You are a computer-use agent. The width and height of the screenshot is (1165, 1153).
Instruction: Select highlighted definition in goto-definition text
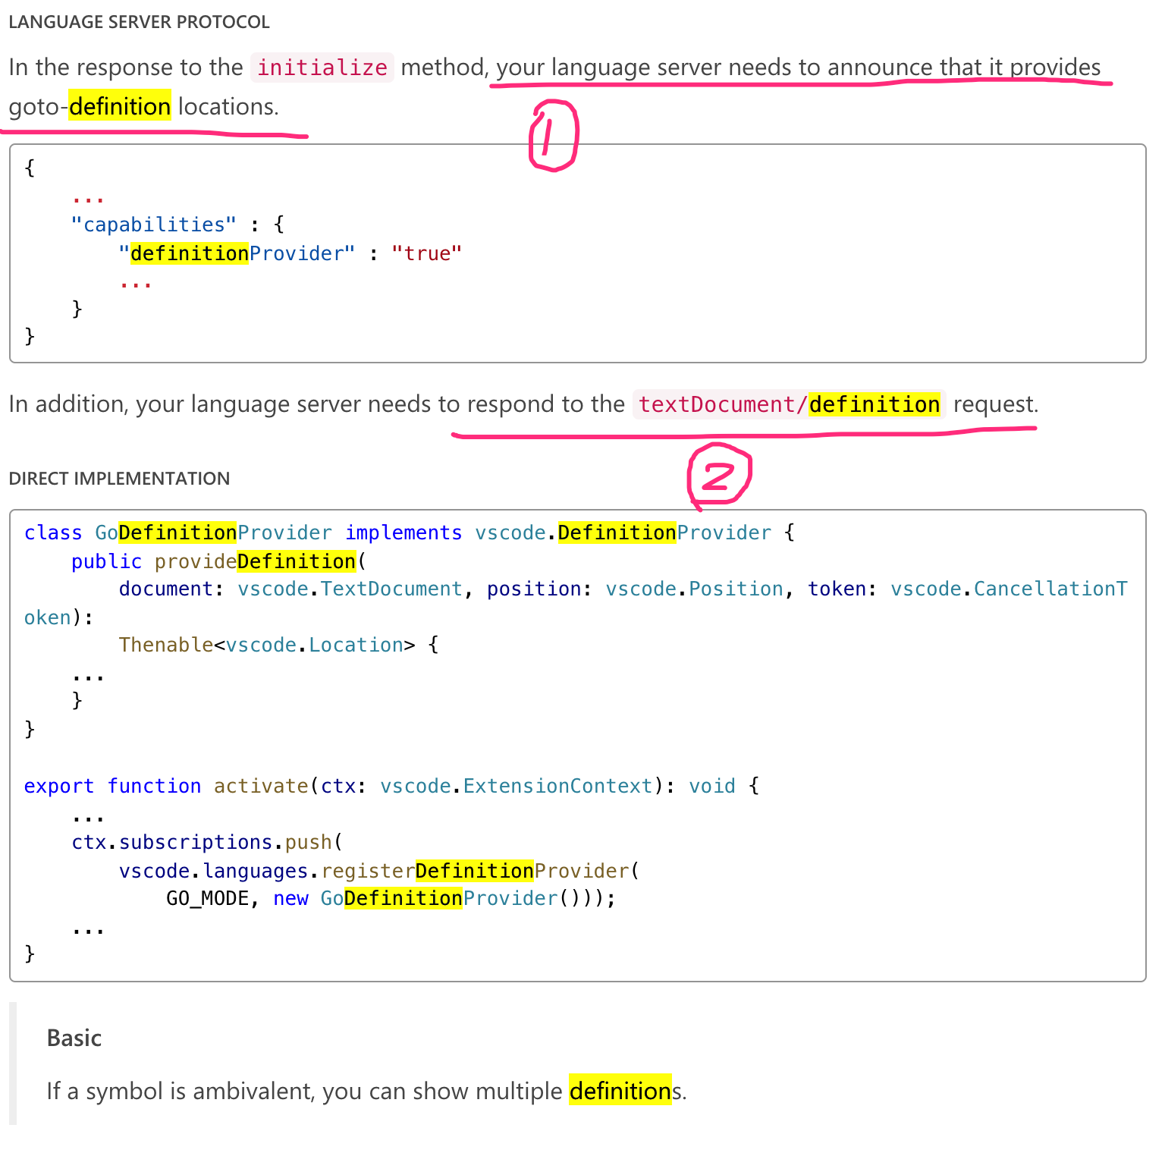pyautogui.click(x=119, y=107)
